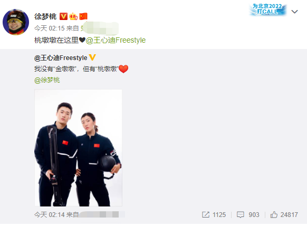Screen dimensions: 307x227
Task: Like the post via the thumbs-up icon
Action: (274, 215)
